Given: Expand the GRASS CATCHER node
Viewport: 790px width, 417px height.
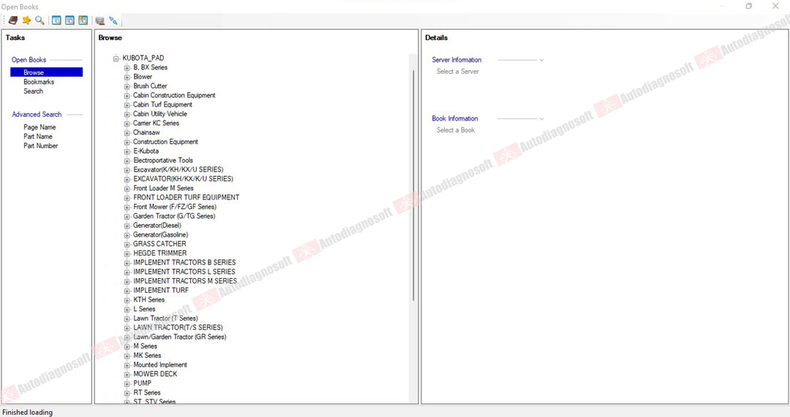Looking at the screenshot, I should click(127, 245).
